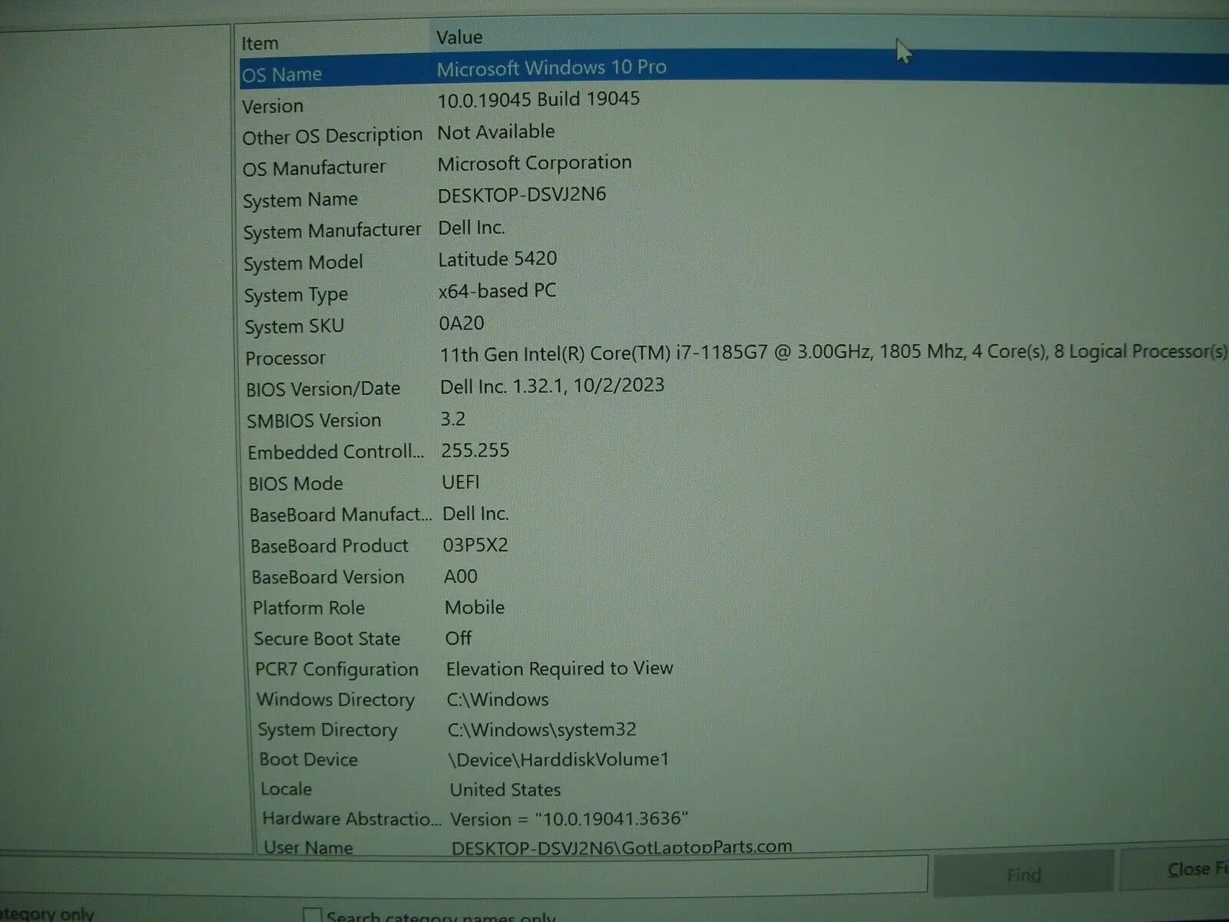
Task: Select the BIOS Mode row label
Action: click(x=296, y=484)
